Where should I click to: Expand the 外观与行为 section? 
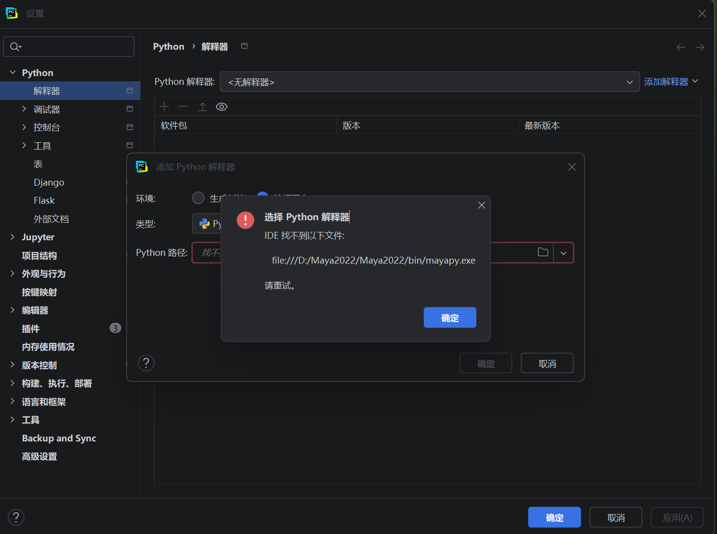click(13, 273)
